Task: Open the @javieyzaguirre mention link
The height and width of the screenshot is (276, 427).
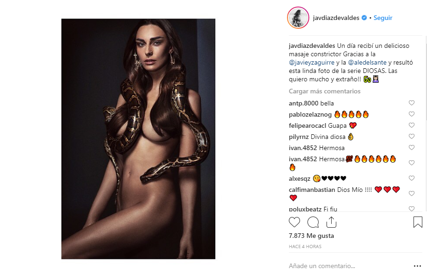Action: [312, 63]
